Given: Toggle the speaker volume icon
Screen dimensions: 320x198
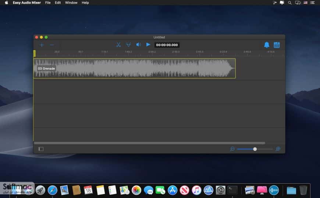Looking at the screenshot, I should click(x=139, y=45).
